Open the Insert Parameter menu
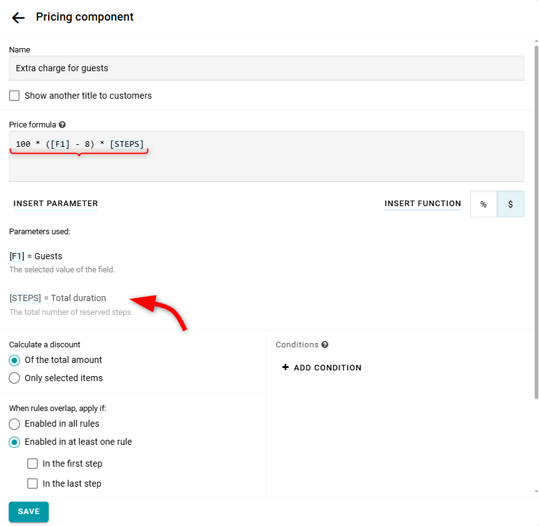The width and height of the screenshot is (539, 526). coord(56,204)
